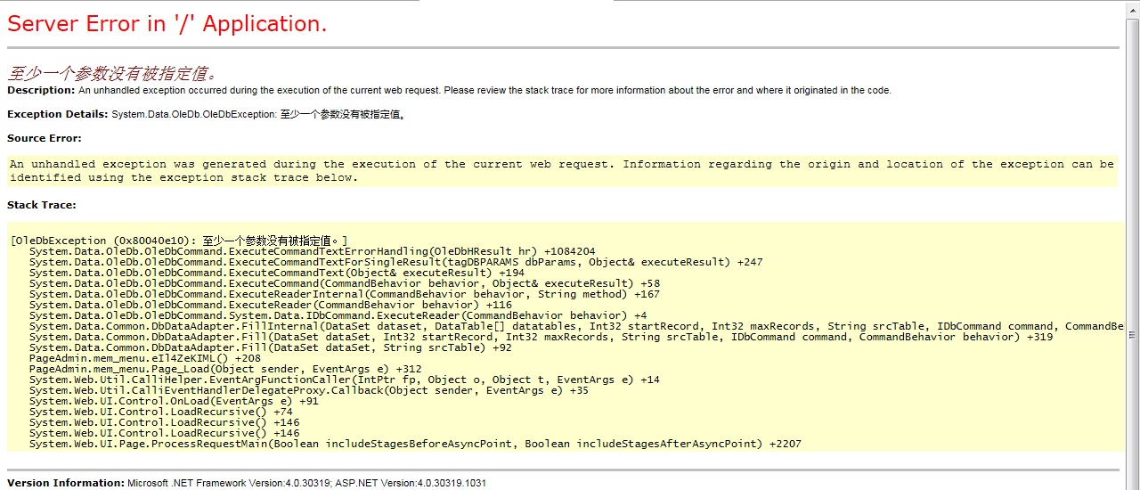Image resolution: width=1140 pixels, height=490 pixels.
Task: Click the yellow source error message box
Action: (x=561, y=170)
